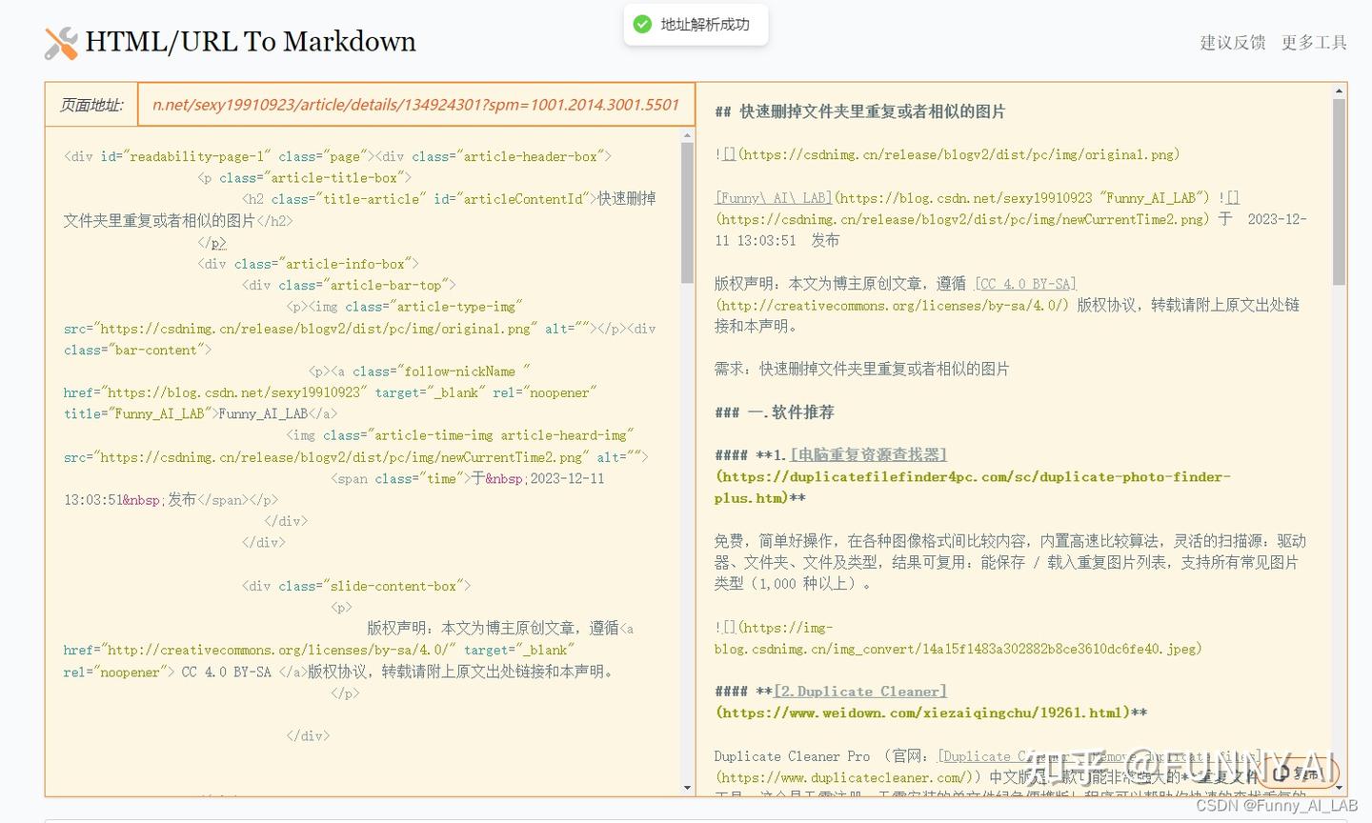
Task: Open the 更多工具 more tools link
Action: [x=1314, y=42]
